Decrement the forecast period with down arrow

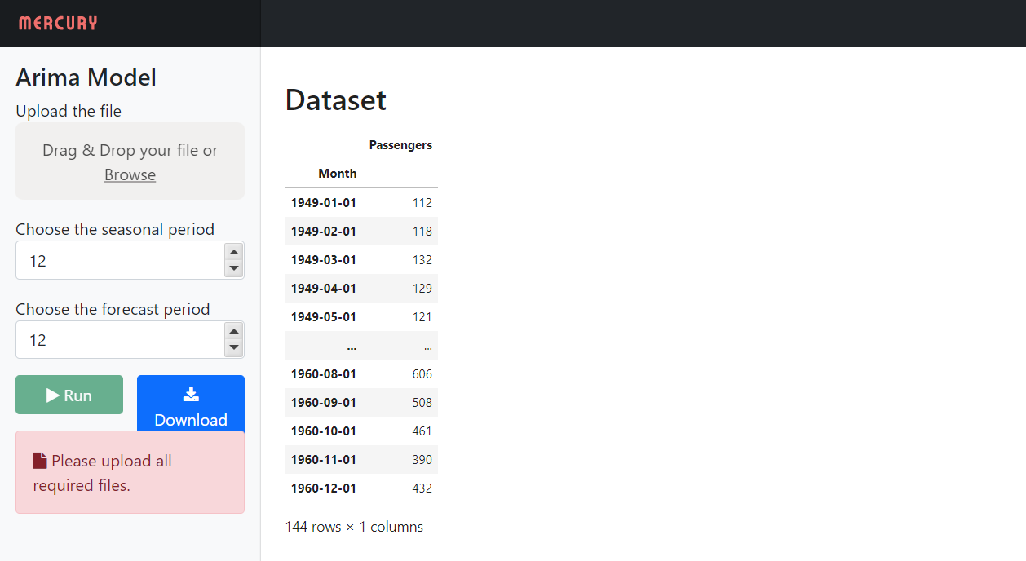coord(234,348)
